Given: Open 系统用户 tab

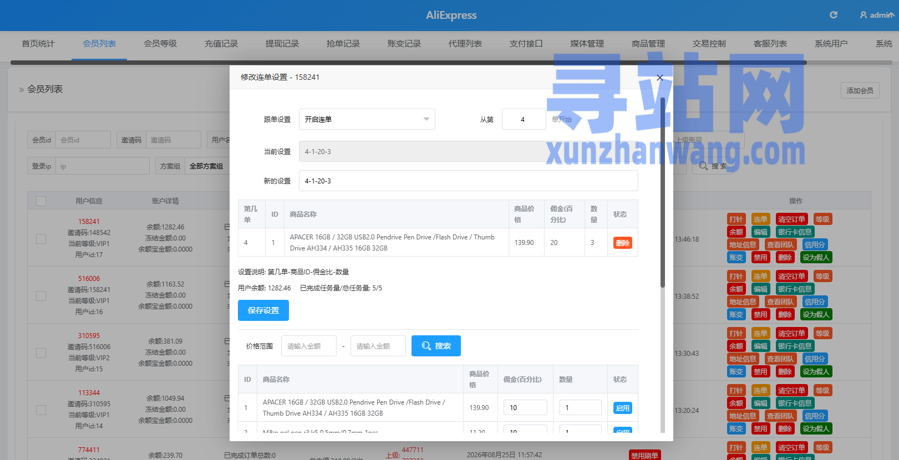Looking at the screenshot, I should tap(831, 43).
